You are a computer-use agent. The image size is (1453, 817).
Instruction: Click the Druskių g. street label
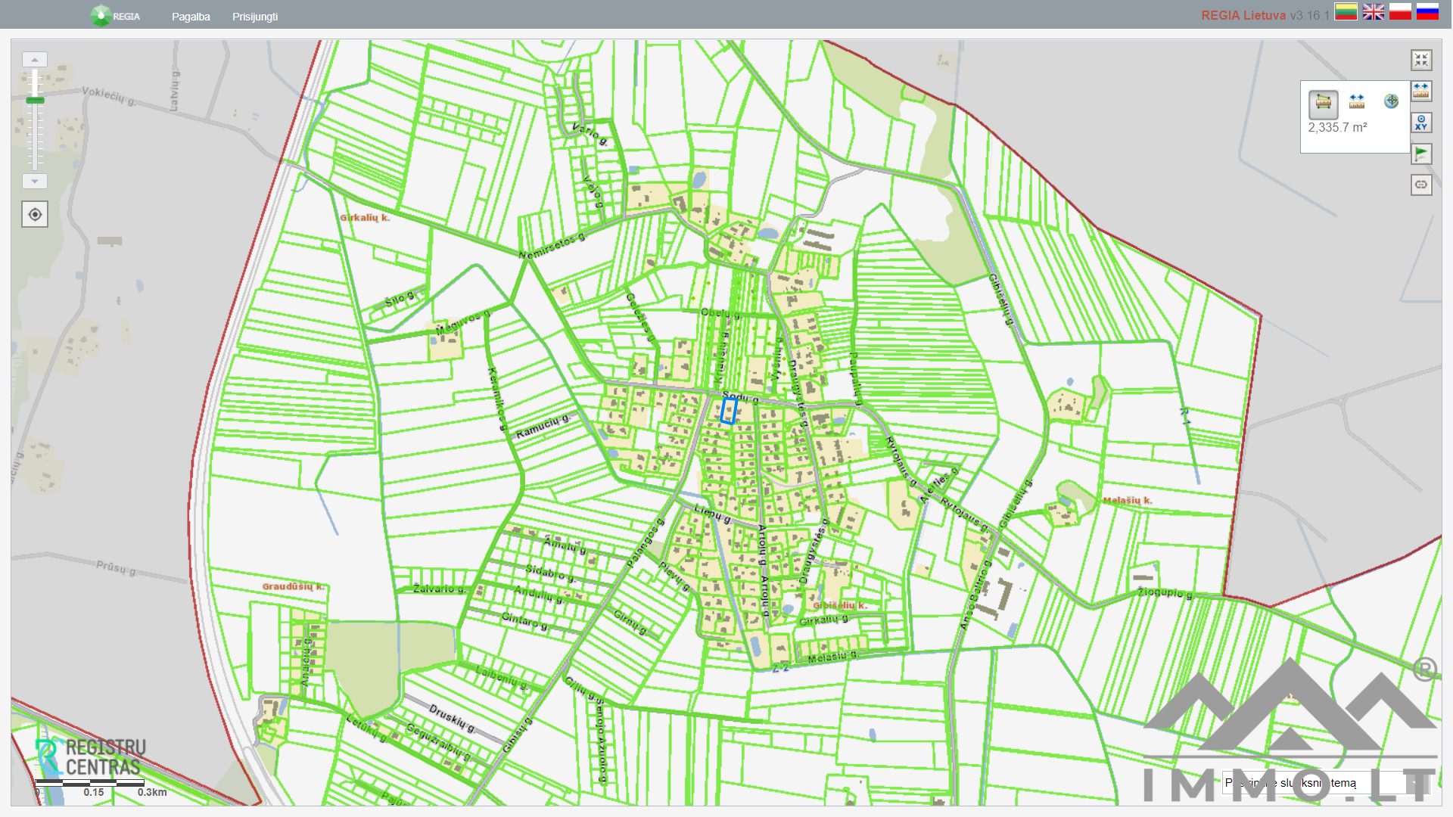click(x=452, y=718)
